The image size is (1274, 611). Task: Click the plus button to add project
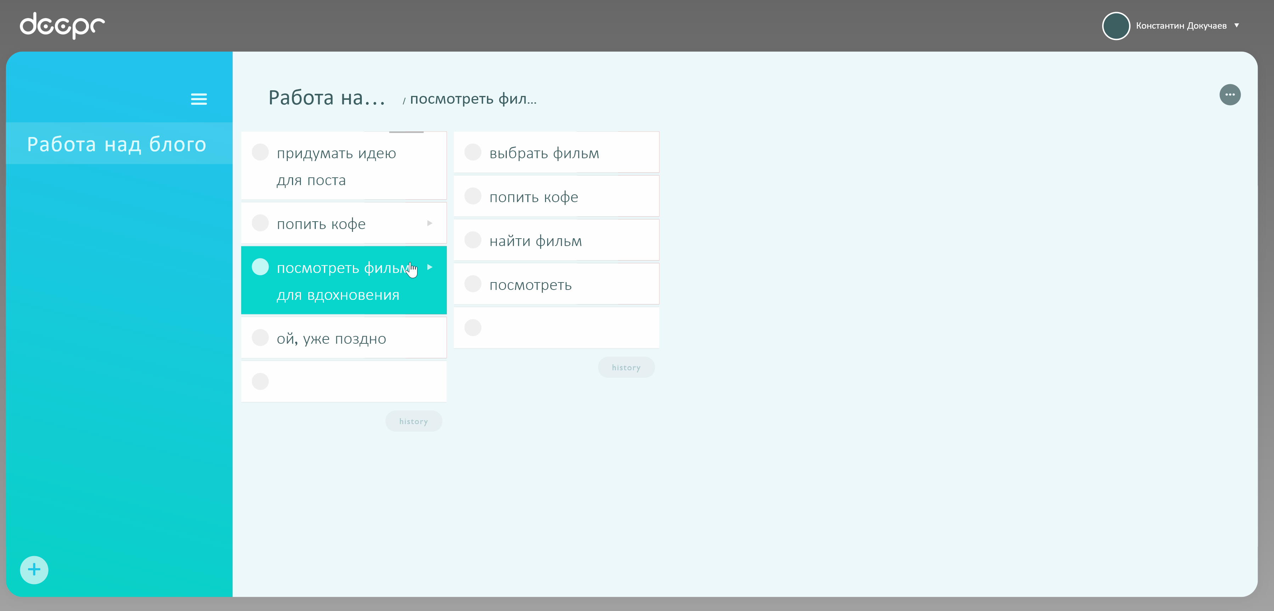point(34,570)
